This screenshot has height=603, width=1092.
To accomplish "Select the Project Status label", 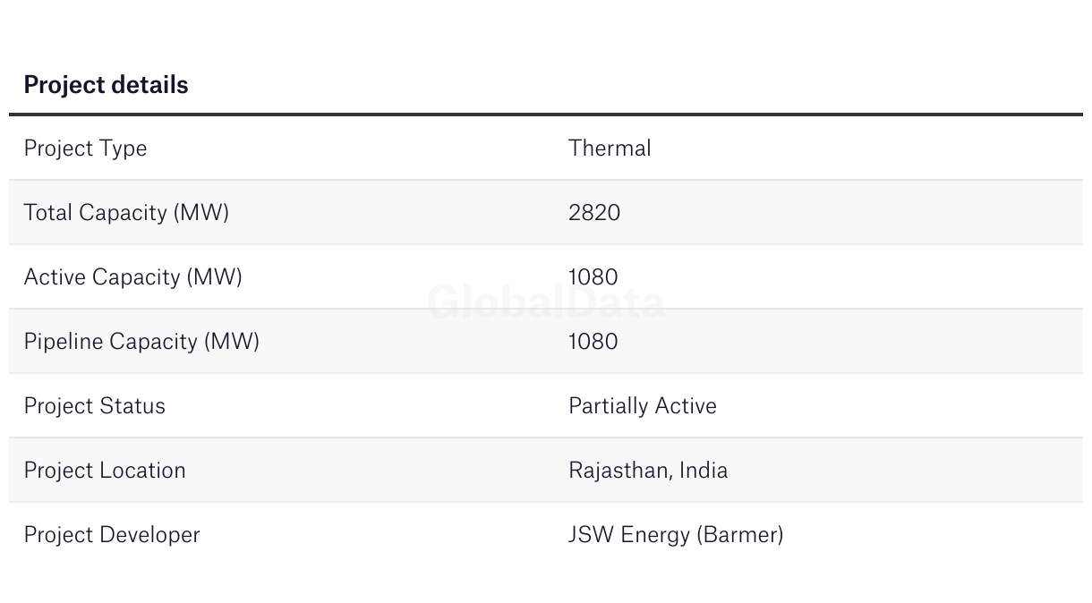I will 94,406.
